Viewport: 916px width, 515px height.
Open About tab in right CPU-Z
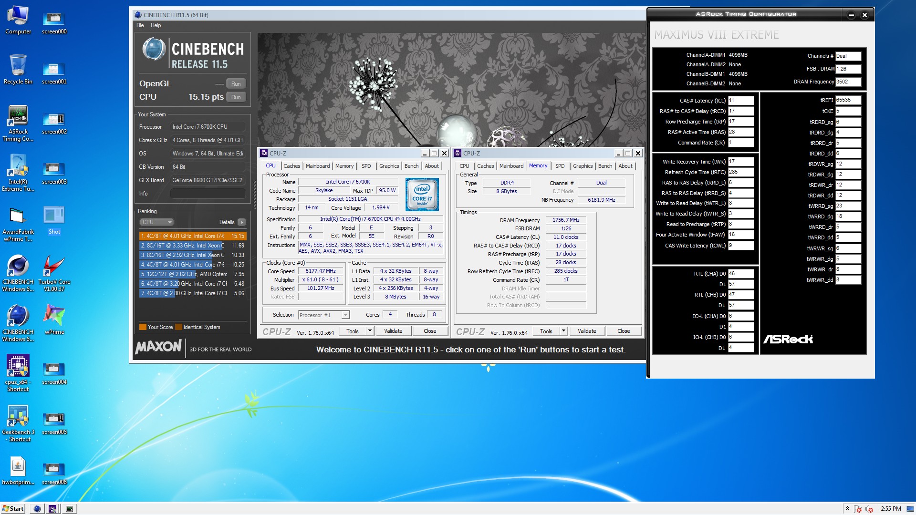[x=625, y=166]
